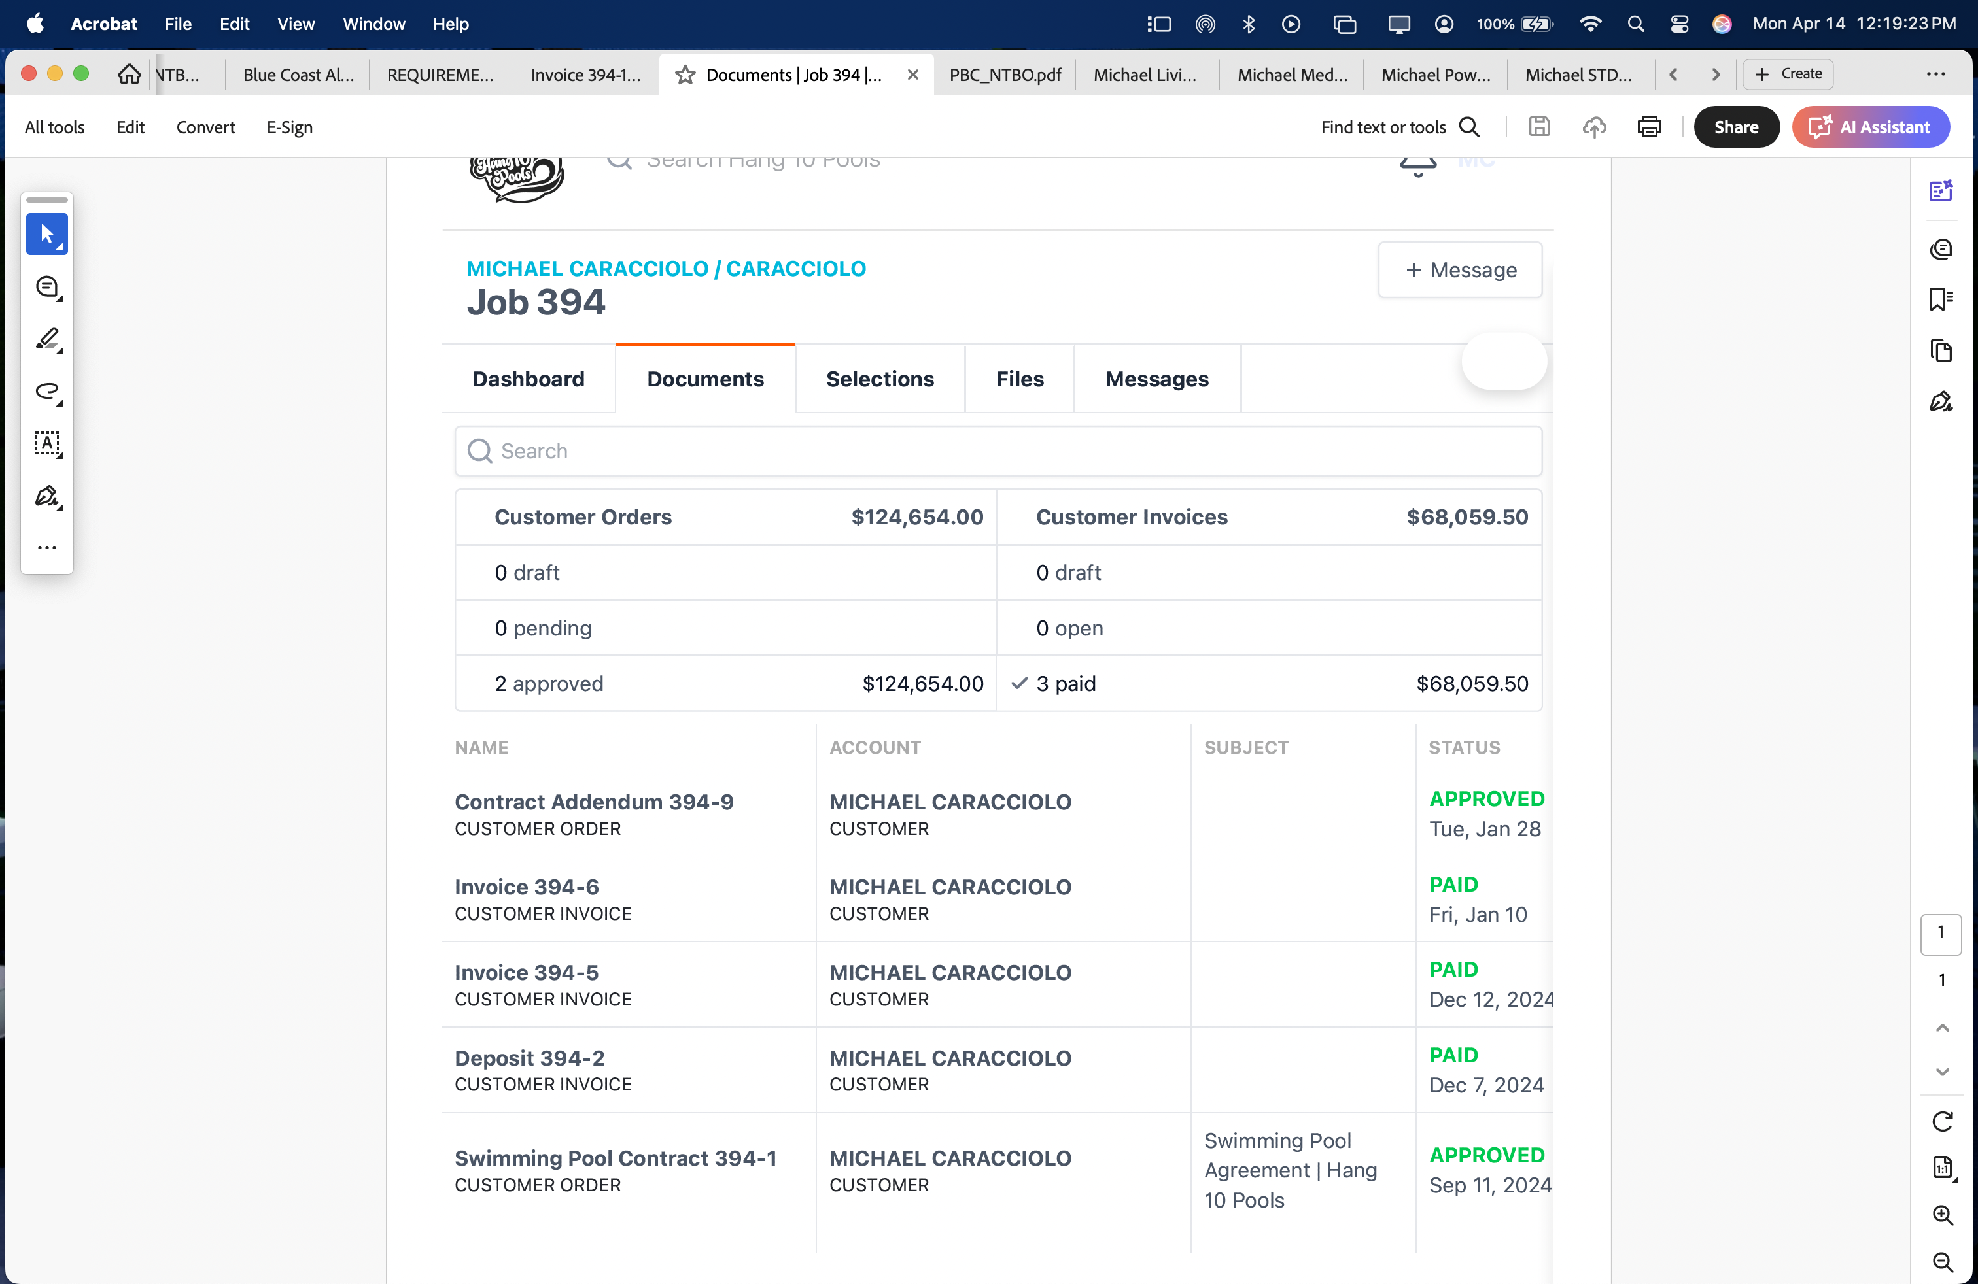
Task: Open Invoice 394-5 row
Action: click(998, 985)
